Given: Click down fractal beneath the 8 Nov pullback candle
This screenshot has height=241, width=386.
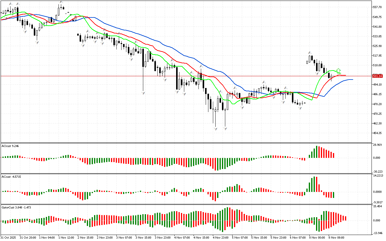Looking at the screenshot, I should [317, 74].
